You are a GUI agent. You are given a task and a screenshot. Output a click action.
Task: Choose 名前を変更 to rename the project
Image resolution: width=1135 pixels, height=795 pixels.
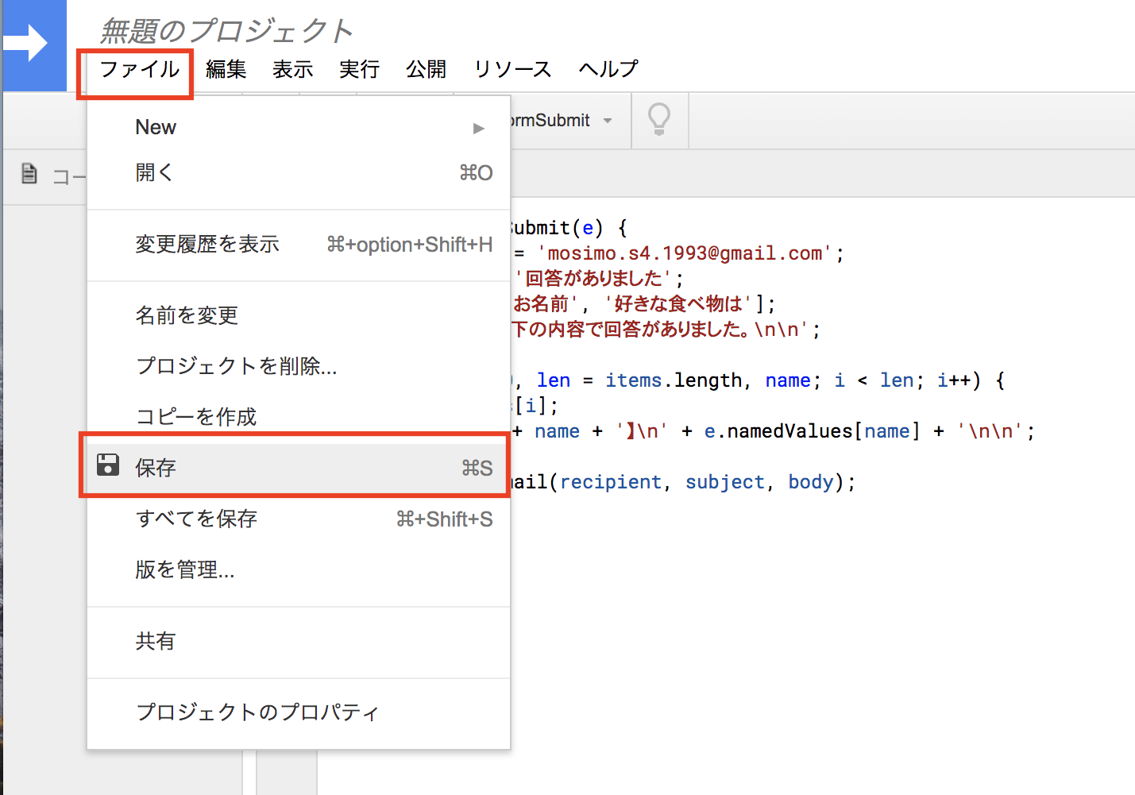187,315
